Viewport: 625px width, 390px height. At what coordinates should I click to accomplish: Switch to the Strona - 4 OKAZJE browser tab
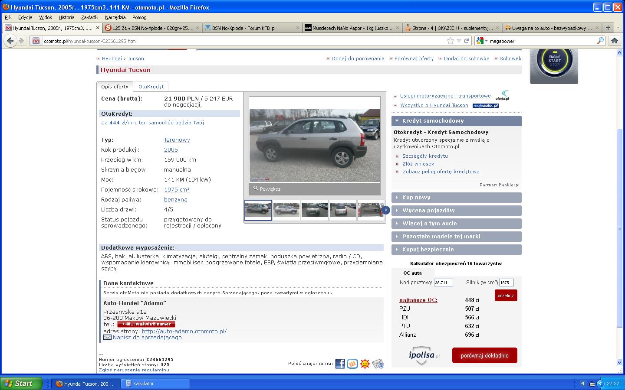pos(452,28)
